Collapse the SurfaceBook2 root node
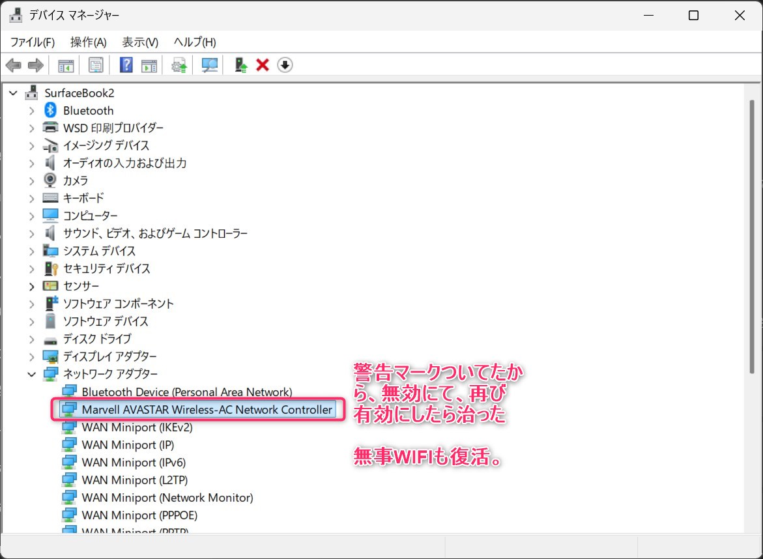 coord(13,93)
